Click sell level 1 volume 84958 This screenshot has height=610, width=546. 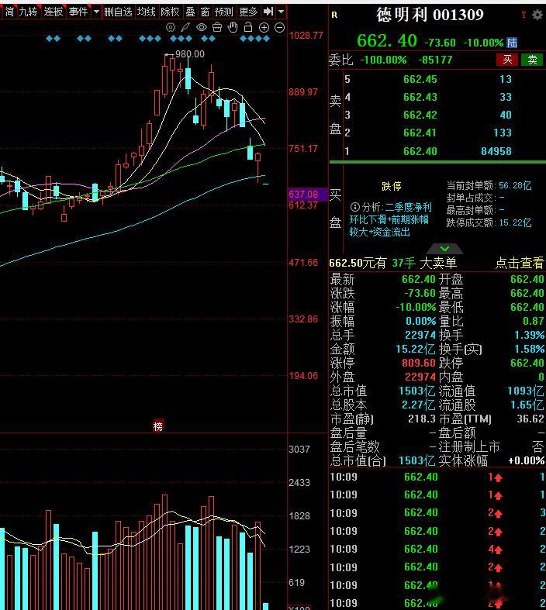pyautogui.click(x=496, y=151)
